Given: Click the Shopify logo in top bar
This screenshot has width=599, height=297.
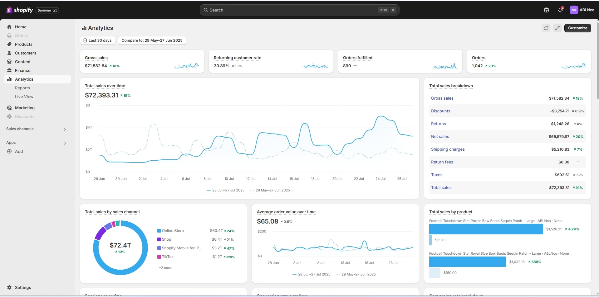Looking at the screenshot, I should (19, 10).
